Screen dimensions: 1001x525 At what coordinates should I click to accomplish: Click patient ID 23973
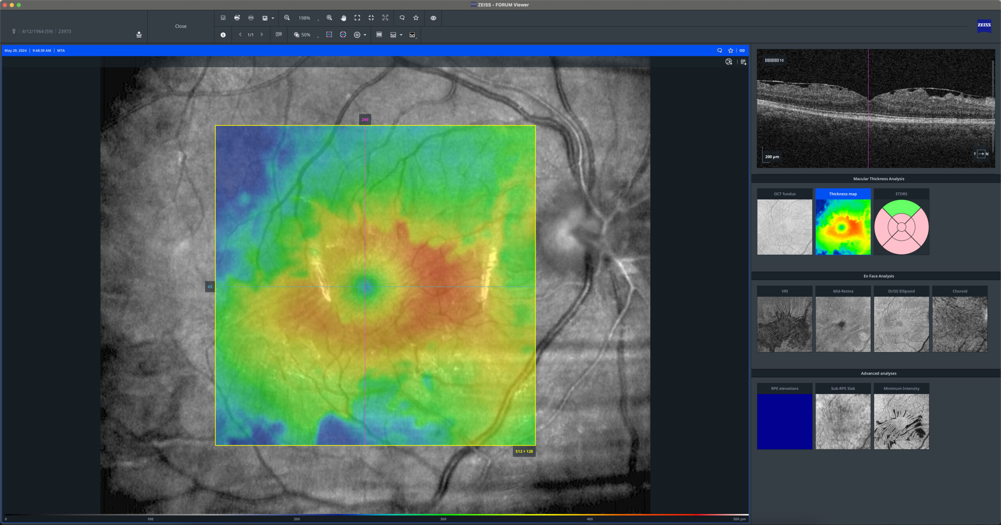[65, 31]
